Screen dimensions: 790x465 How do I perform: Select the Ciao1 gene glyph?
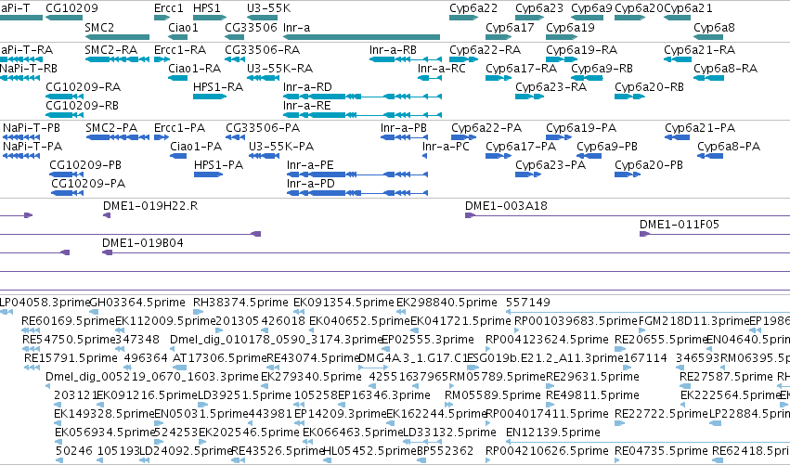pyautogui.click(x=178, y=37)
